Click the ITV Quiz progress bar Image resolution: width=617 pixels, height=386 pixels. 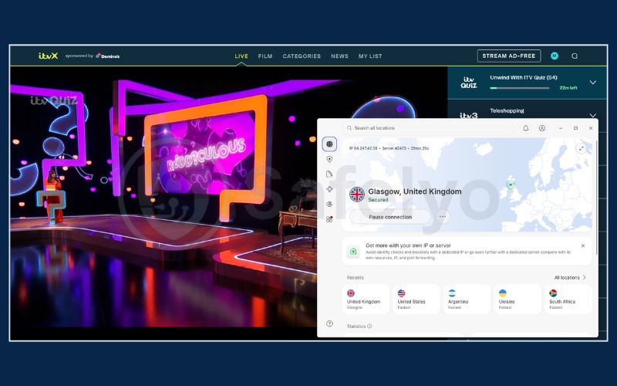pos(519,88)
